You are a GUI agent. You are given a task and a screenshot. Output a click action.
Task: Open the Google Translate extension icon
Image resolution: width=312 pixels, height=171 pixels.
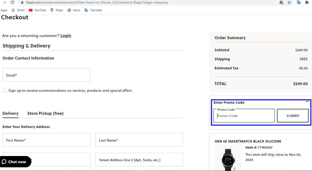(x=299, y=3)
